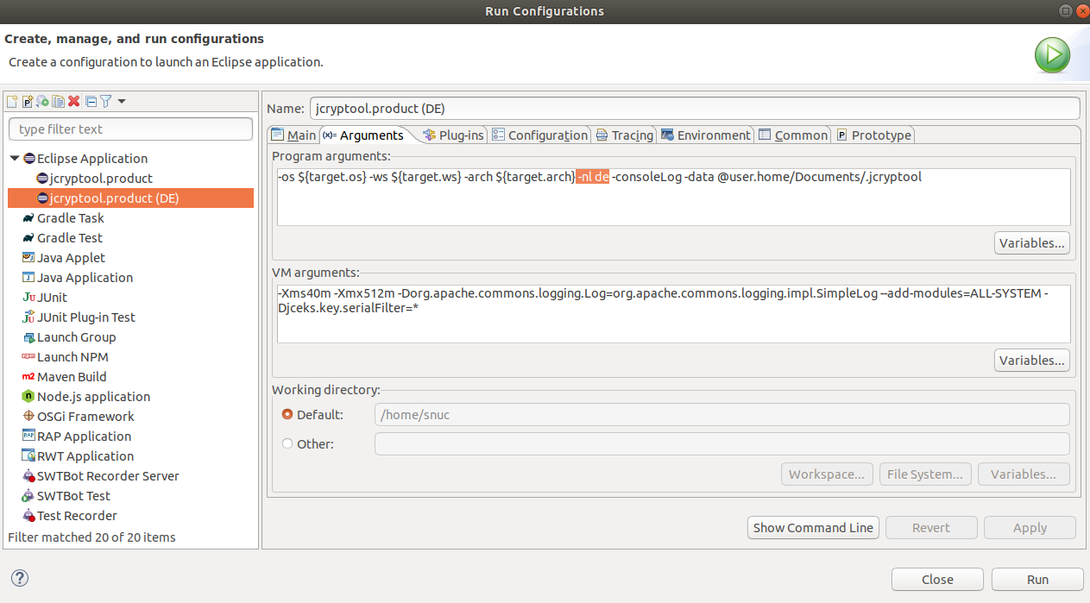Click the Java Applet row icon
This screenshot has height=603, width=1090.
point(28,258)
